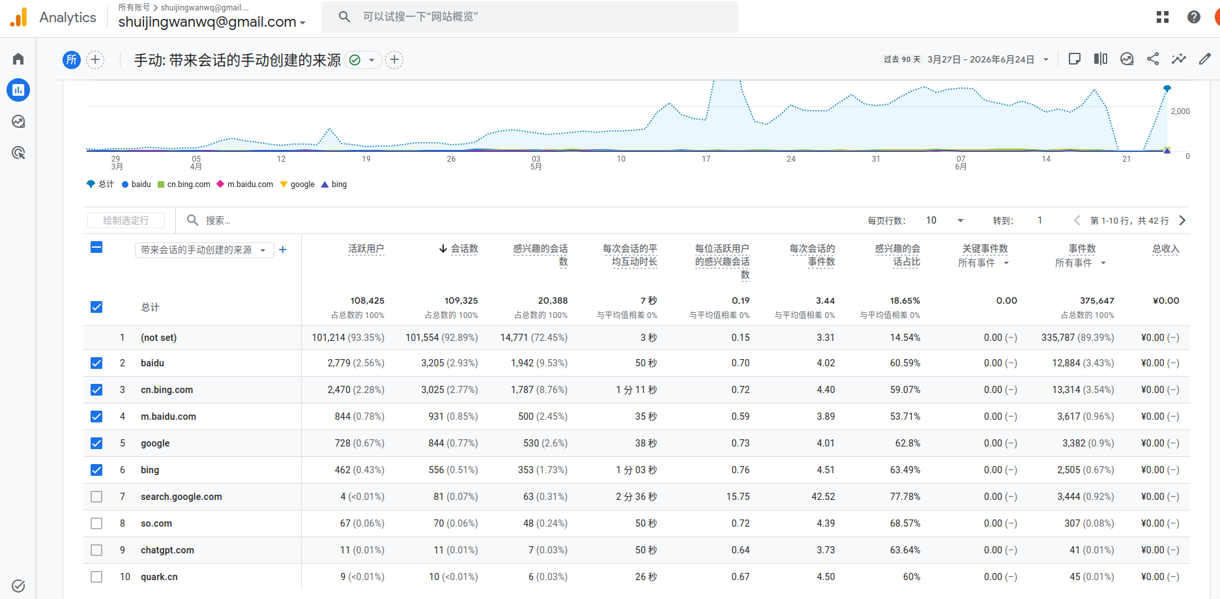The height and width of the screenshot is (599, 1220).
Task: Uncheck the baidu row checkbox
Action: point(96,363)
